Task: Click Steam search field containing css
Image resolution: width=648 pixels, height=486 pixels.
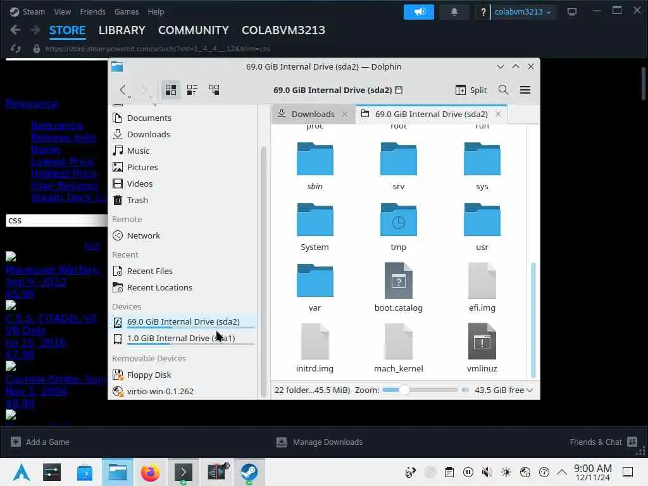Action: 56,220
